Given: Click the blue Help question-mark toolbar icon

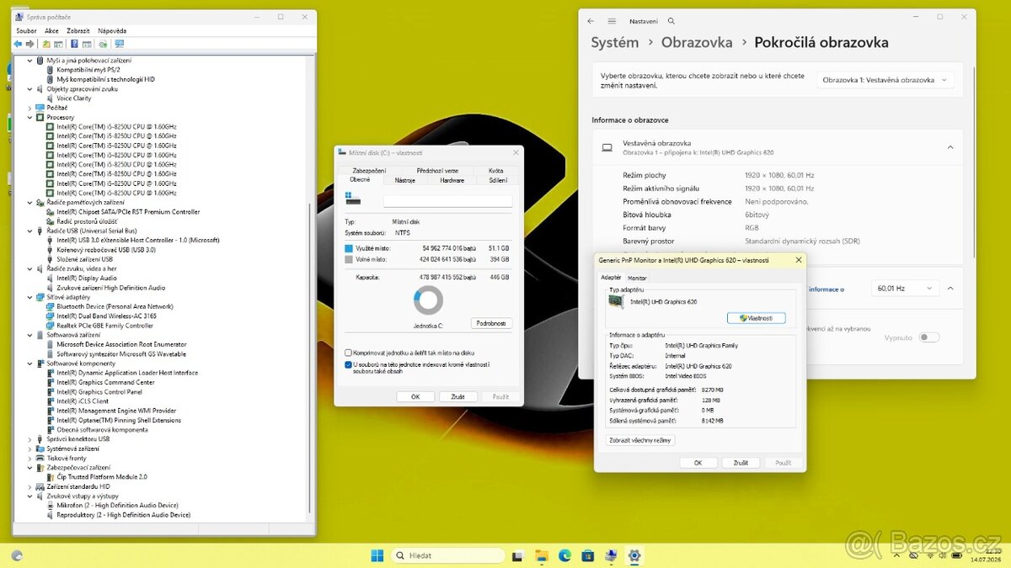Looking at the screenshot, I should (x=74, y=44).
